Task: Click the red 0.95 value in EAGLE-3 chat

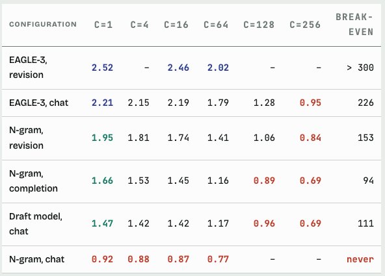Action: click(x=310, y=103)
